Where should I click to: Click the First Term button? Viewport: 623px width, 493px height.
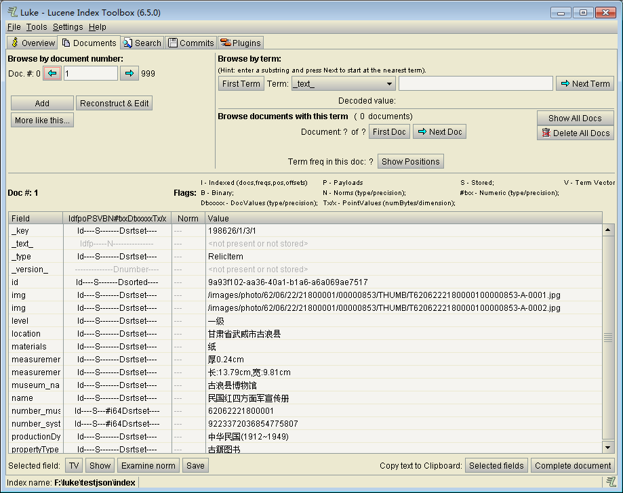coord(241,84)
